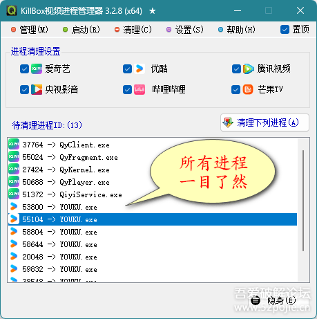Click the 隐身(E) button
The width and height of the screenshot is (317, 319).
tap(278, 300)
